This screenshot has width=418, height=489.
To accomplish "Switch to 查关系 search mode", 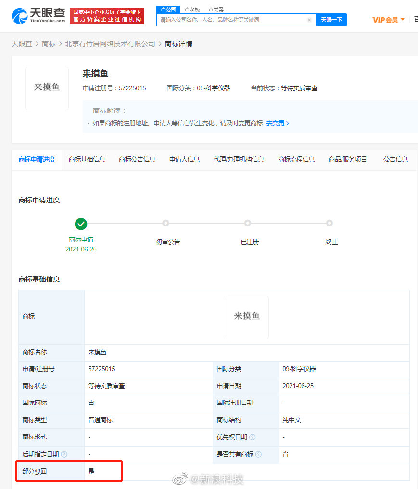I will [x=215, y=10].
